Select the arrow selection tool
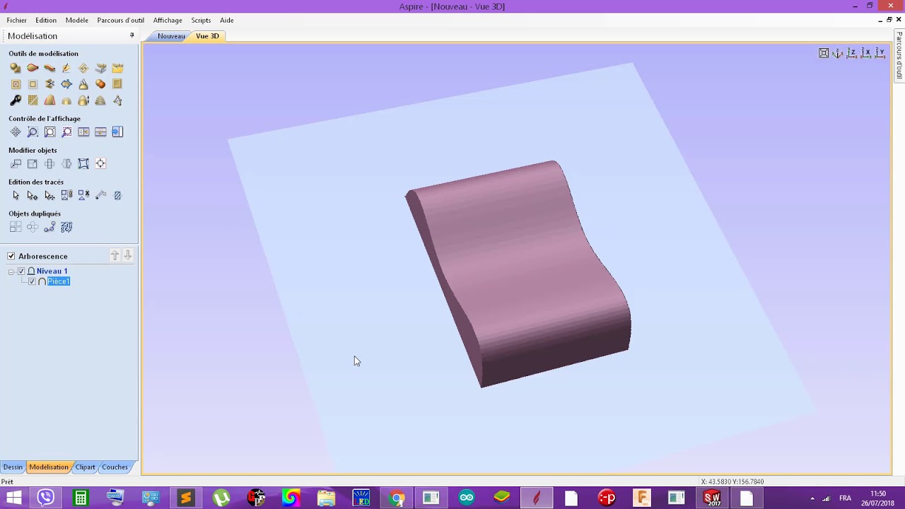 point(16,196)
